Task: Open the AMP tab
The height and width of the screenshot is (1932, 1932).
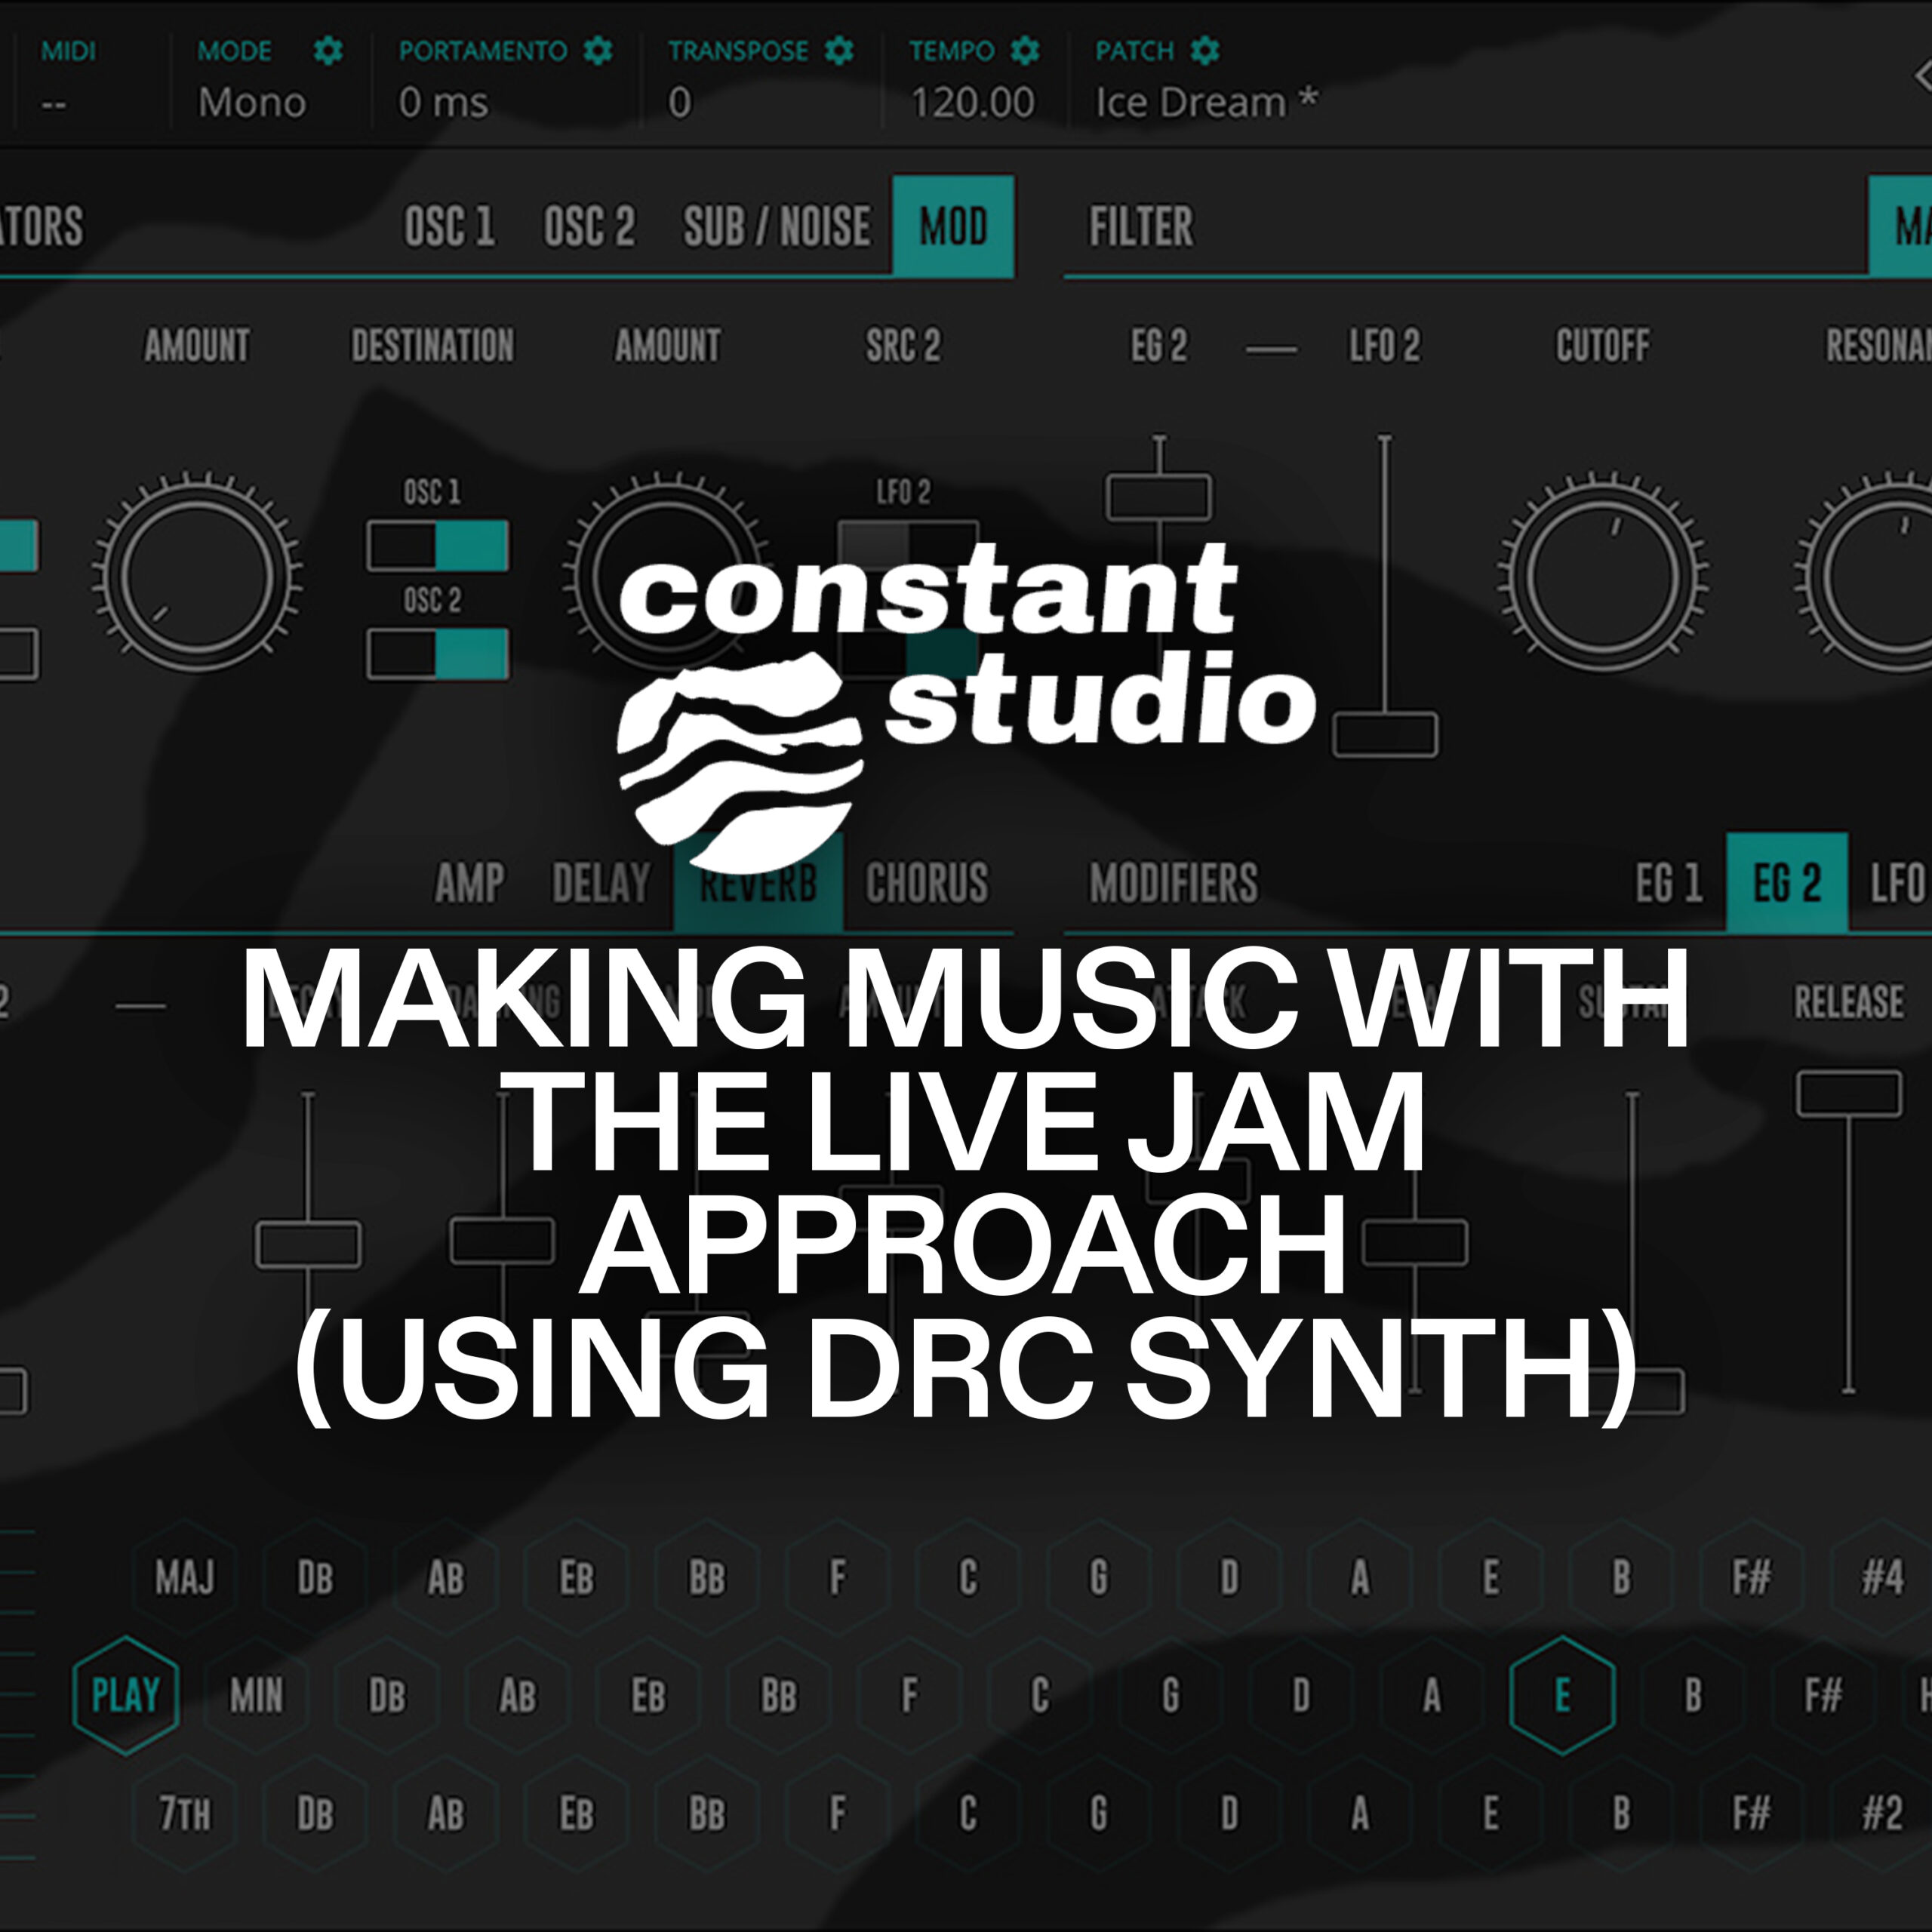Action: (470, 883)
